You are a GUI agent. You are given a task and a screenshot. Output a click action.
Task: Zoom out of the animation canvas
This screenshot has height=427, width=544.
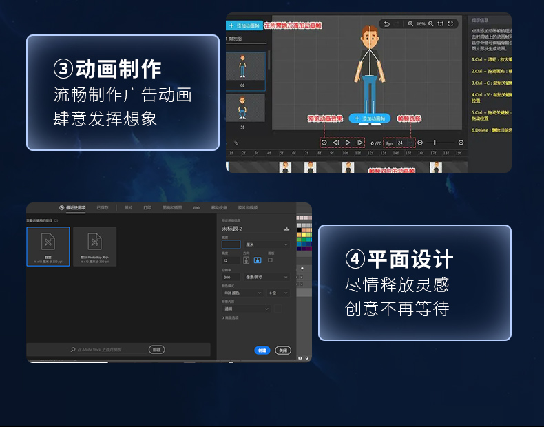(x=431, y=23)
